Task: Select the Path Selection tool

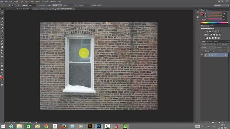Action: pyautogui.click(x=2, y=63)
